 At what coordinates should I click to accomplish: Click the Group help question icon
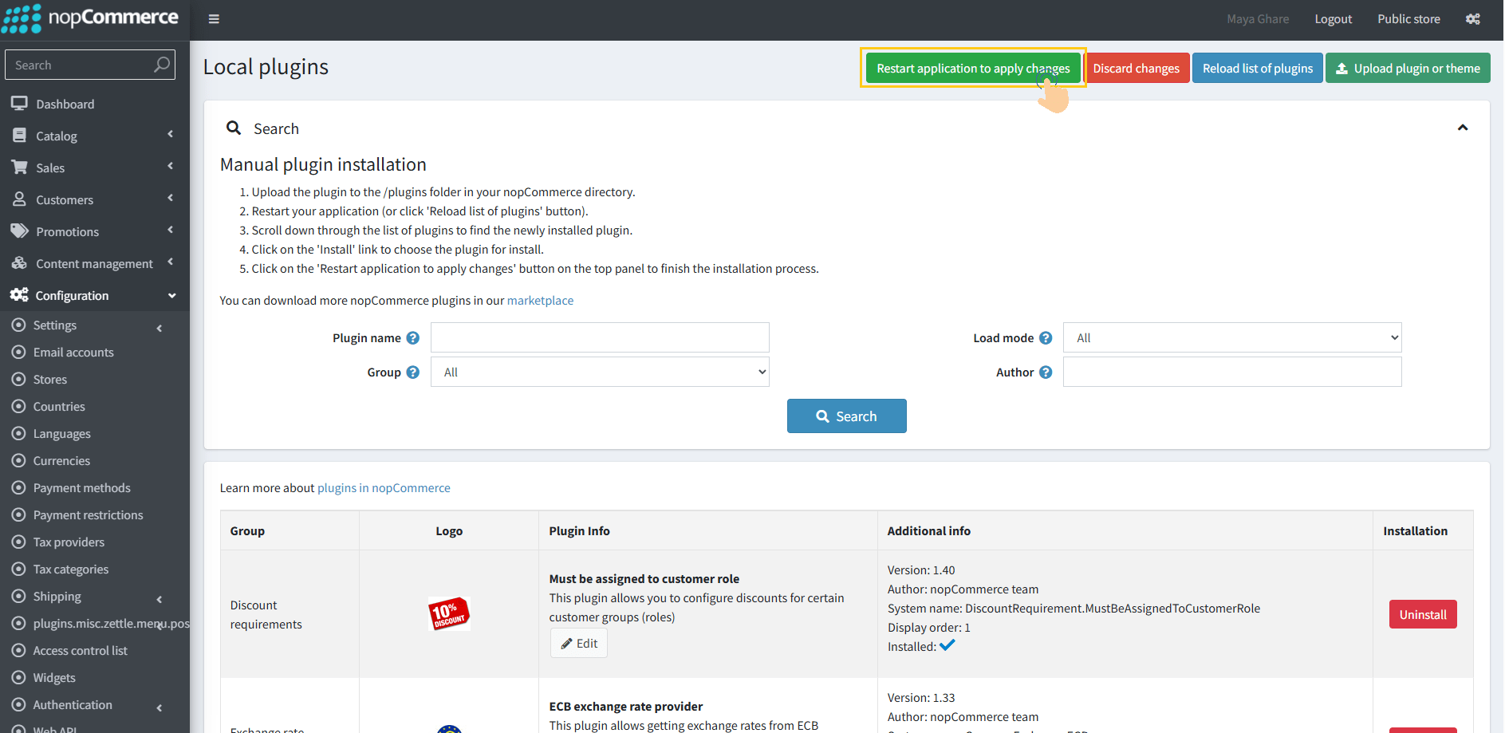tap(412, 372)
